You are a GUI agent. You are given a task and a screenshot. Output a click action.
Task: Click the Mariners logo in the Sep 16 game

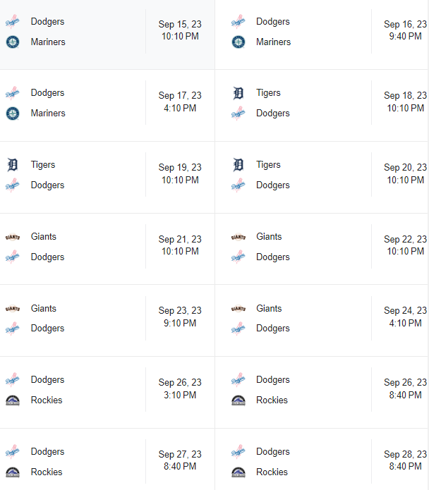pos(238,42)
